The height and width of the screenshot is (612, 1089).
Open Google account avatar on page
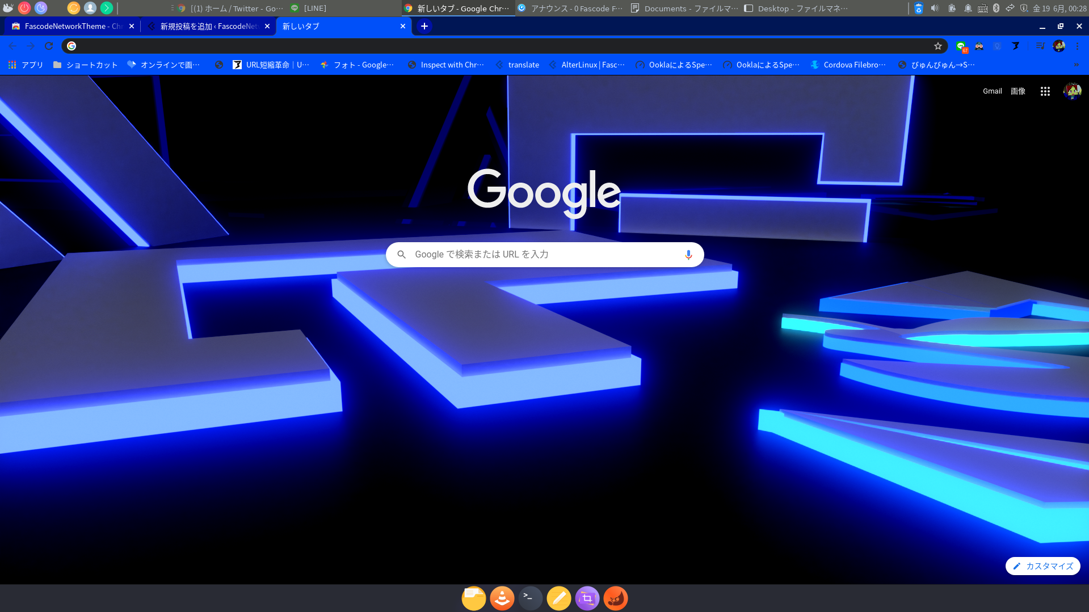[x=1072, y=91]
